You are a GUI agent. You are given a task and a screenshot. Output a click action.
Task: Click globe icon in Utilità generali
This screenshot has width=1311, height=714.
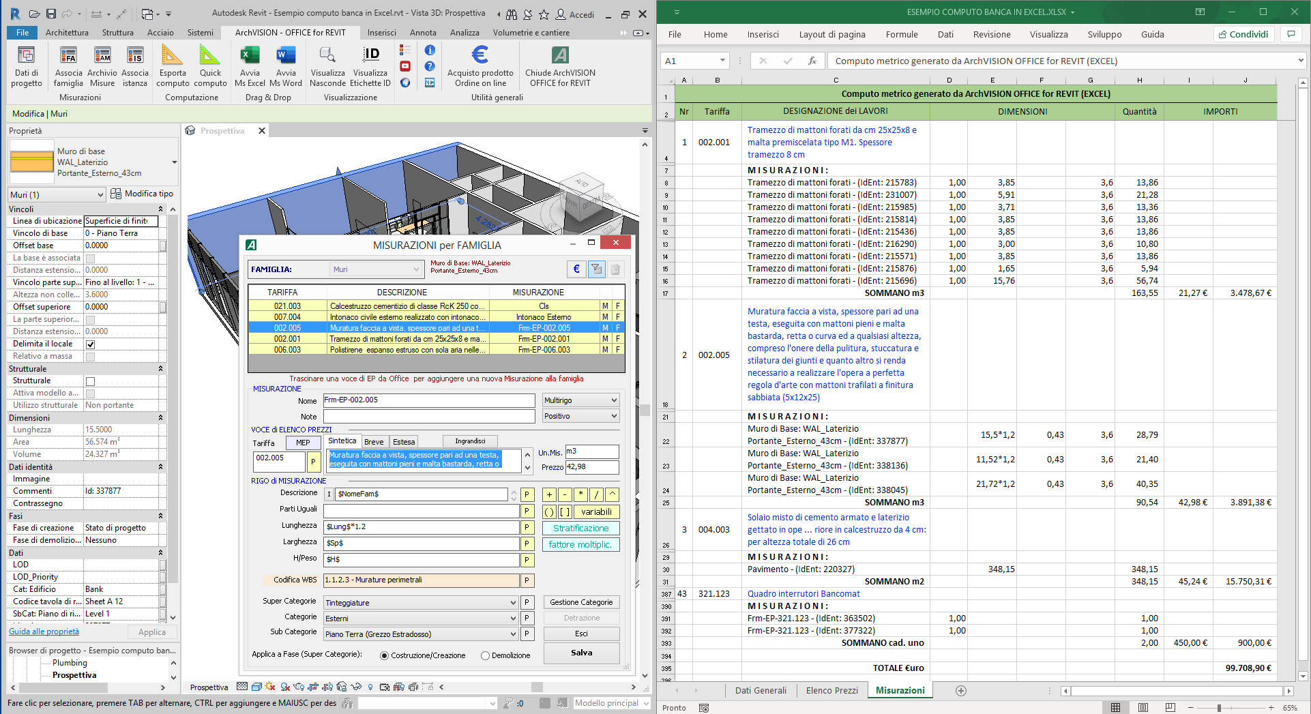pyautogui.click(x=405, y=83)
